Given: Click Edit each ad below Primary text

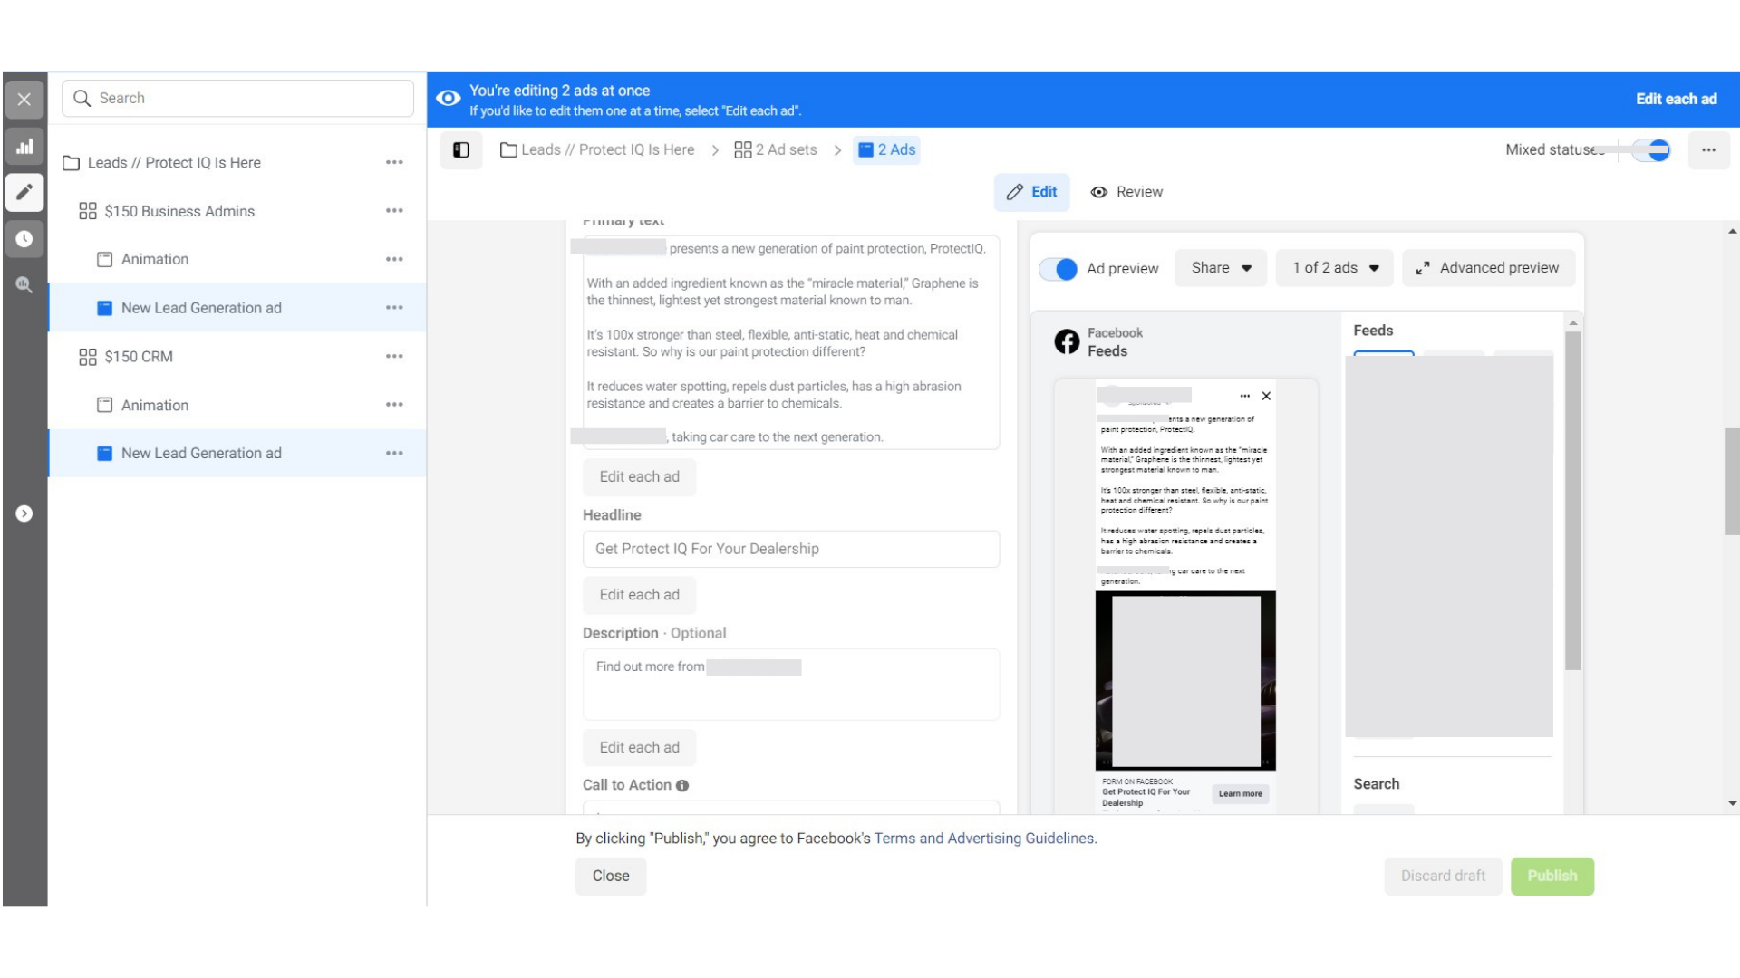Looking at the screenshot, I should 639,477.
